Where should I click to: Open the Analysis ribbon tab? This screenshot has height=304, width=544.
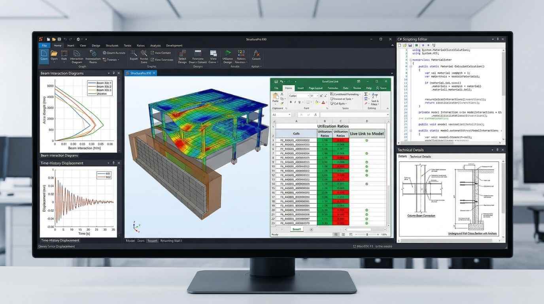coord(155,46)
